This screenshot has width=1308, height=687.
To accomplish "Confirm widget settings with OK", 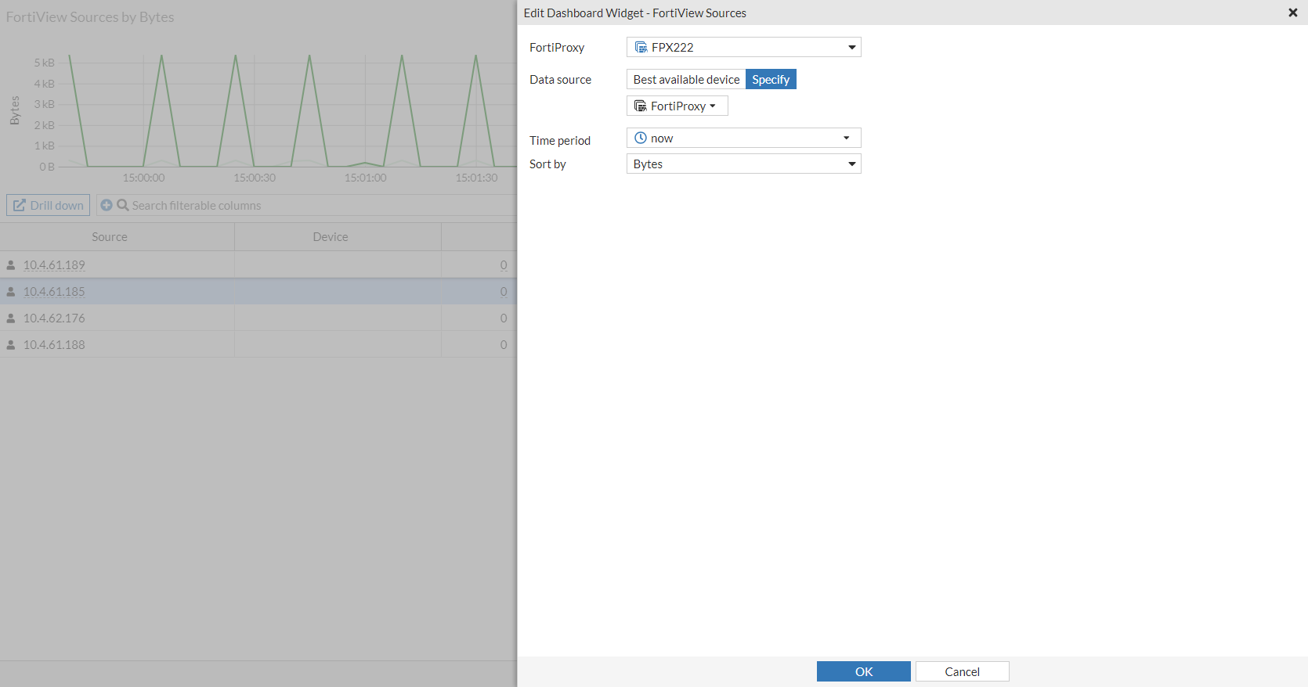I will coord(864,671).
